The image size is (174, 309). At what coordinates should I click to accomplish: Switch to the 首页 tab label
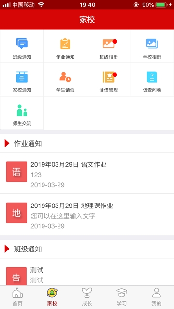(x=17, y=303)
